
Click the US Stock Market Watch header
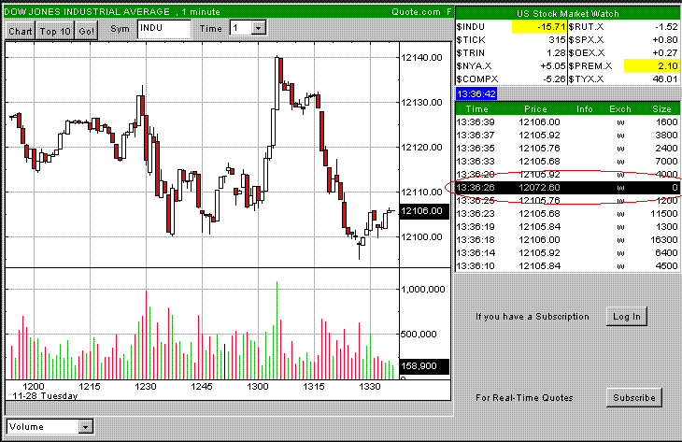tap(568, 13)
